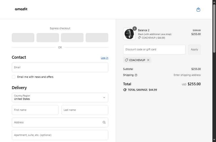Click the TOTAL SAVINGS $44.99 text
This screenshot has width=216, height=142.
point(142,90)
